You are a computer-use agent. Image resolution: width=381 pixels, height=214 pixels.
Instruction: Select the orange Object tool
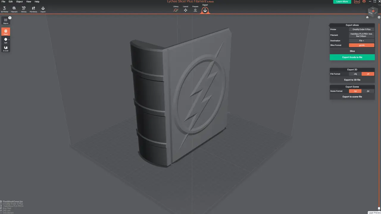(6, 32)
